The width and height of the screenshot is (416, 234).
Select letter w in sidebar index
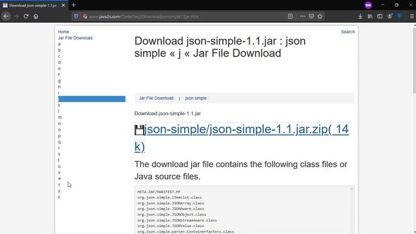[x=59, y=179]
